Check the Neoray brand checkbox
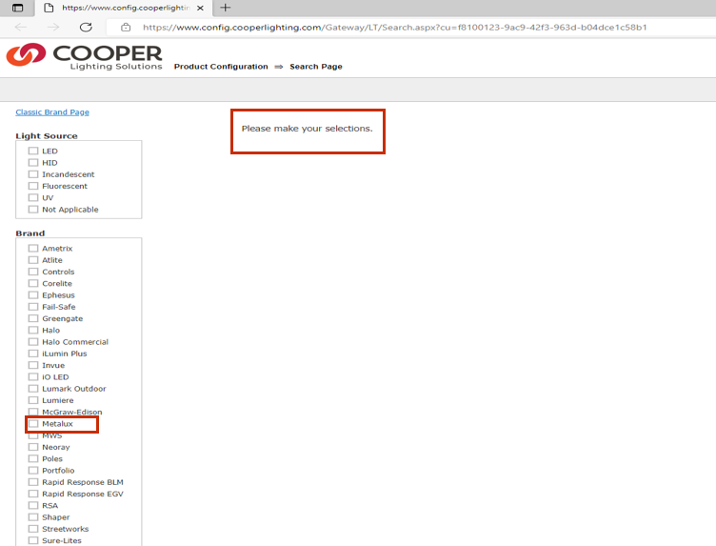 33,447
